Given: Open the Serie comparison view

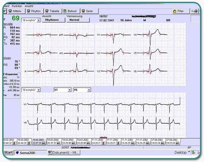Looking at the screenshot, I should 90,11.
